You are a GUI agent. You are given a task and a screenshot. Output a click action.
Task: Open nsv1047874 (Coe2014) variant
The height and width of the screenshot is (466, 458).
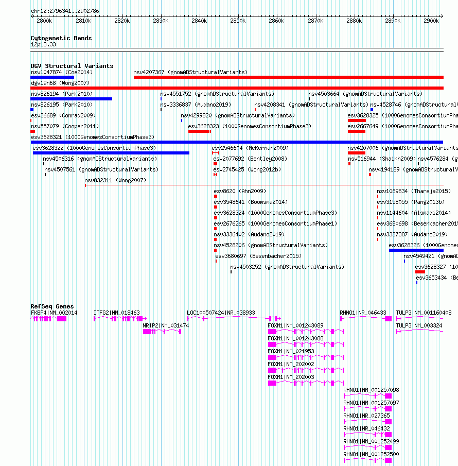62,72
